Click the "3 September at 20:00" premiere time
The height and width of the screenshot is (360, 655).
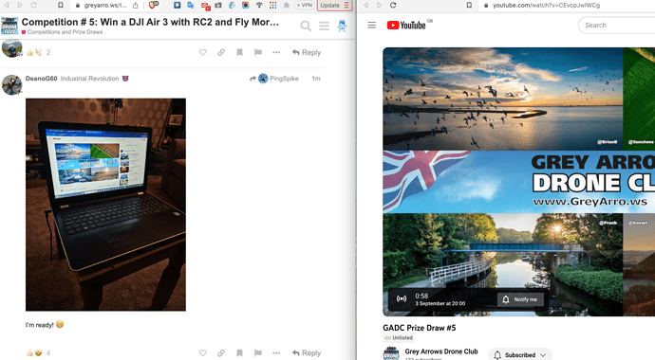(440, 303)
